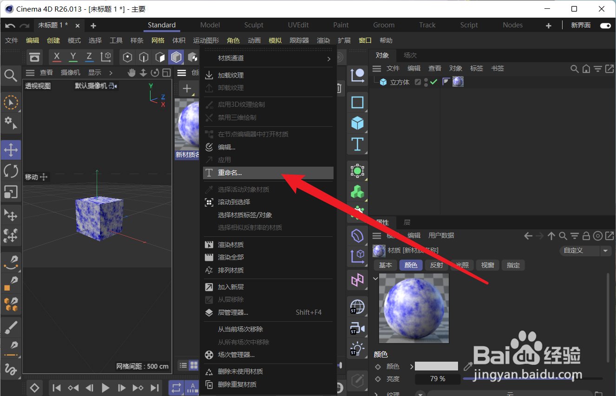The height and width of the screenshot is (396, 616).
Task: Click the chevron after 显示 in the viewport toolbar
Action: 111,72
